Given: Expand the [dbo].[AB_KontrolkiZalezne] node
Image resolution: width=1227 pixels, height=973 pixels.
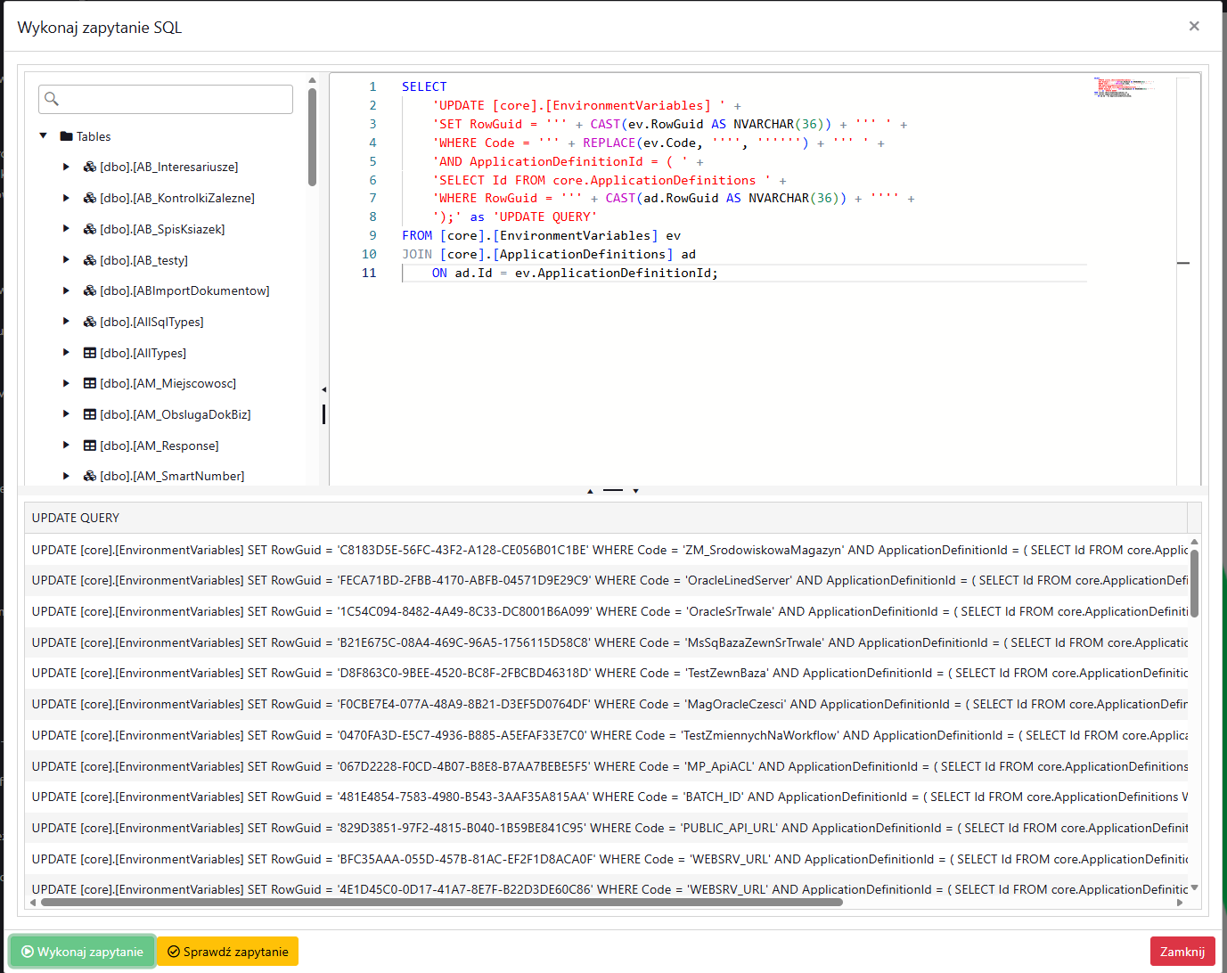Looking at the screenshot, I should coord(66,198).
